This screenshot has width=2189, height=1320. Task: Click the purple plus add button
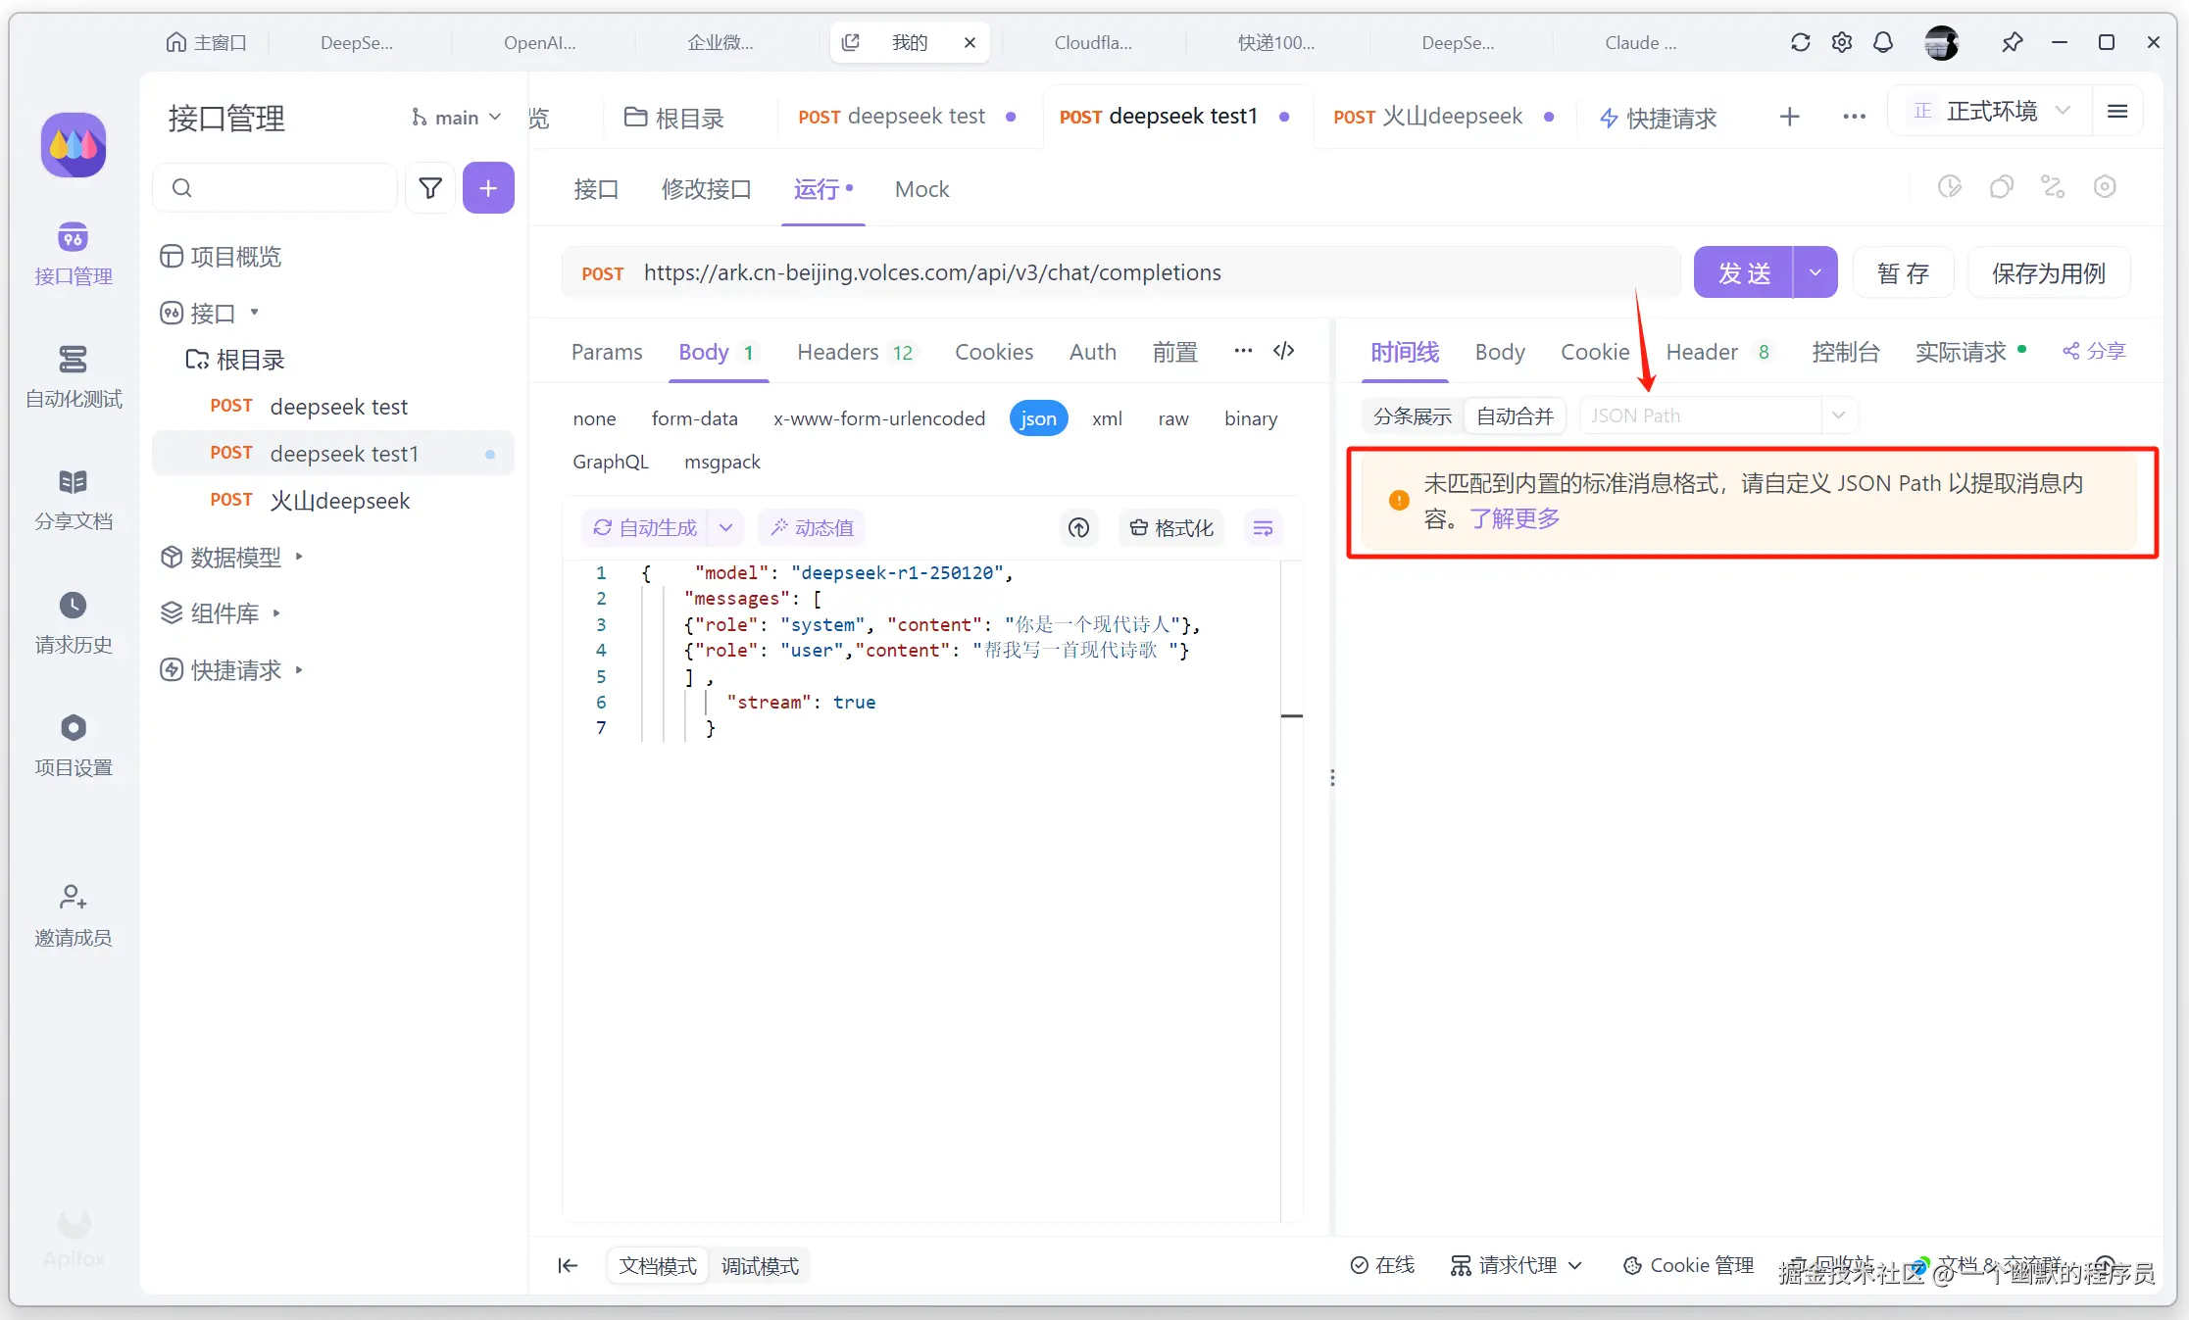point(488,187)
